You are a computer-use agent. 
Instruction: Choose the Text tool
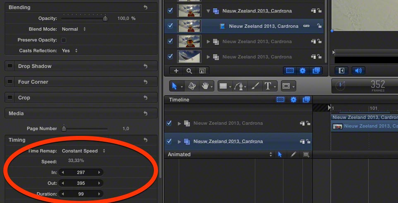pyautogui.click(x=268, y=87)
